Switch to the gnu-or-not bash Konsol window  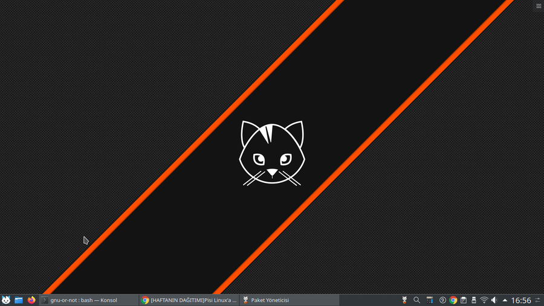pyautogui.click(x=89, y=300)
